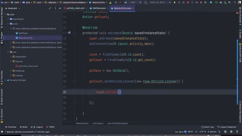This screenshot has height=136, width=242.
Task: Expand the manifests folder
Action: click(8, 19)
